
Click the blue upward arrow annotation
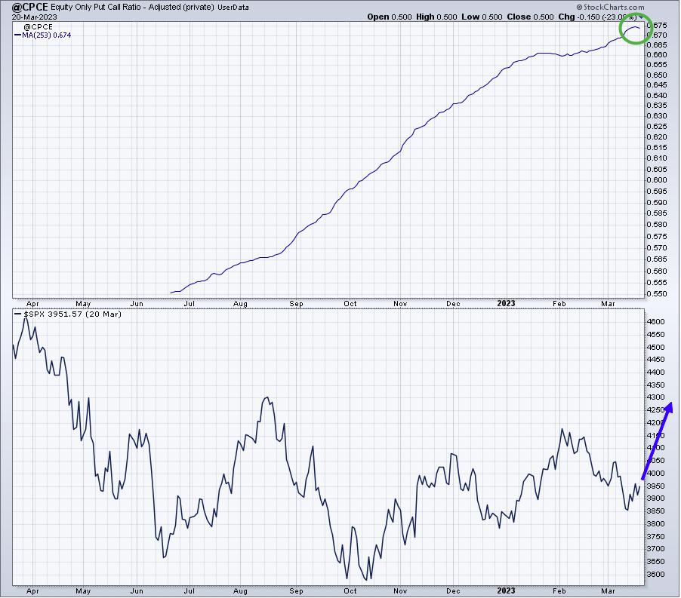coord(656,442)
